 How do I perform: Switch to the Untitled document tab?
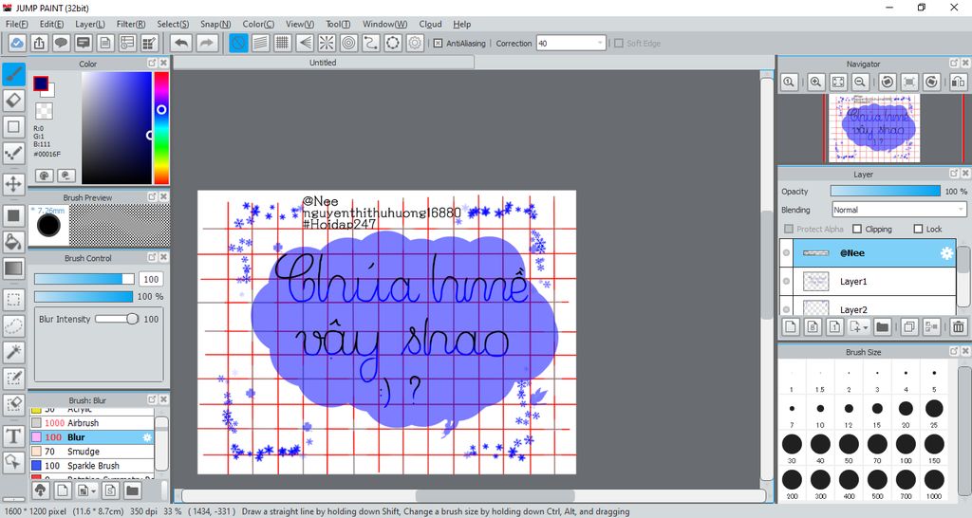point(323,63)
